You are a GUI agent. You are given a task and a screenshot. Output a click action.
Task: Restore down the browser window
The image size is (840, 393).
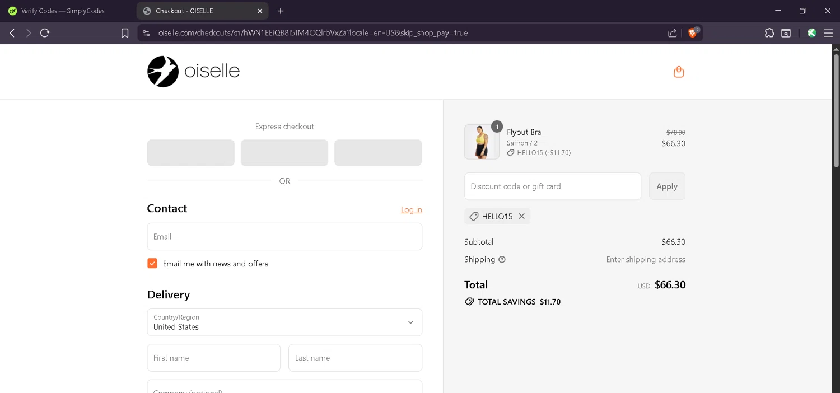click(x=802, y=11)
